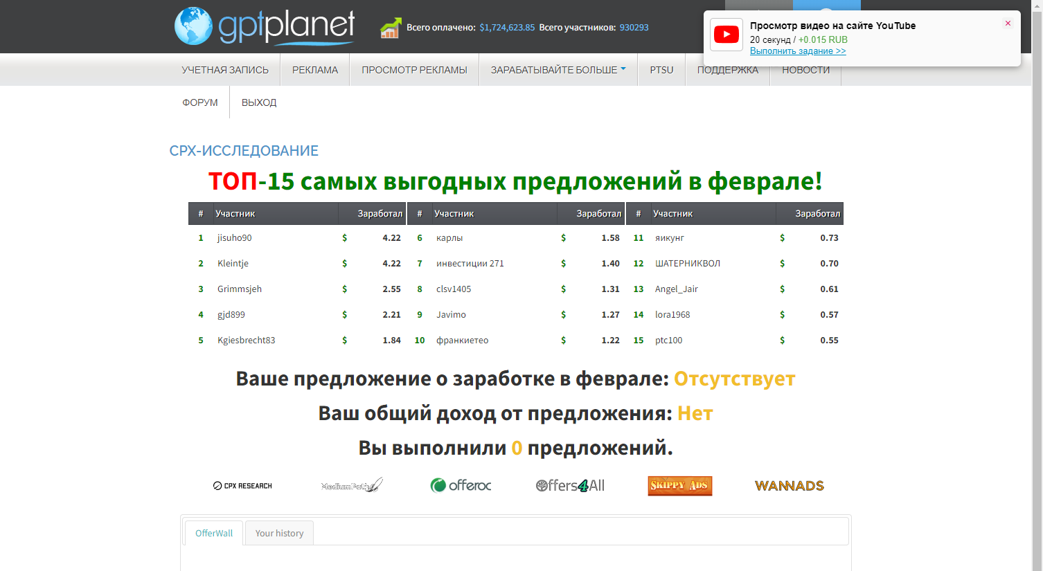The height and width of the screenshot is (571, 1043).
Task: Close the YouTube video notification popup
Action: 1008,24
